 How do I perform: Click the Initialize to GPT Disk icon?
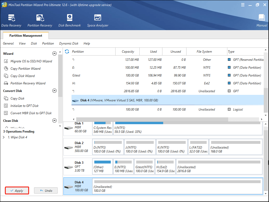pyautogui.click(x=6, y=106)
